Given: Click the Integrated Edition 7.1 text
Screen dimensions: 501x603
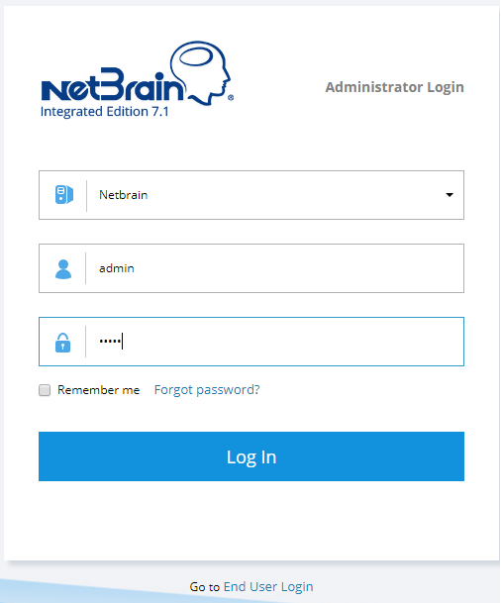Looking at the screenshot, I should click(105, 112).
